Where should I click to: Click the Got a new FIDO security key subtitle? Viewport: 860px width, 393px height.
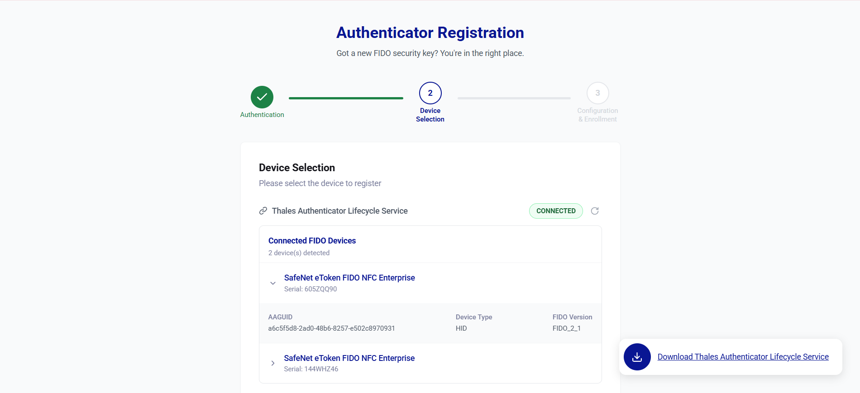(430, 53)
